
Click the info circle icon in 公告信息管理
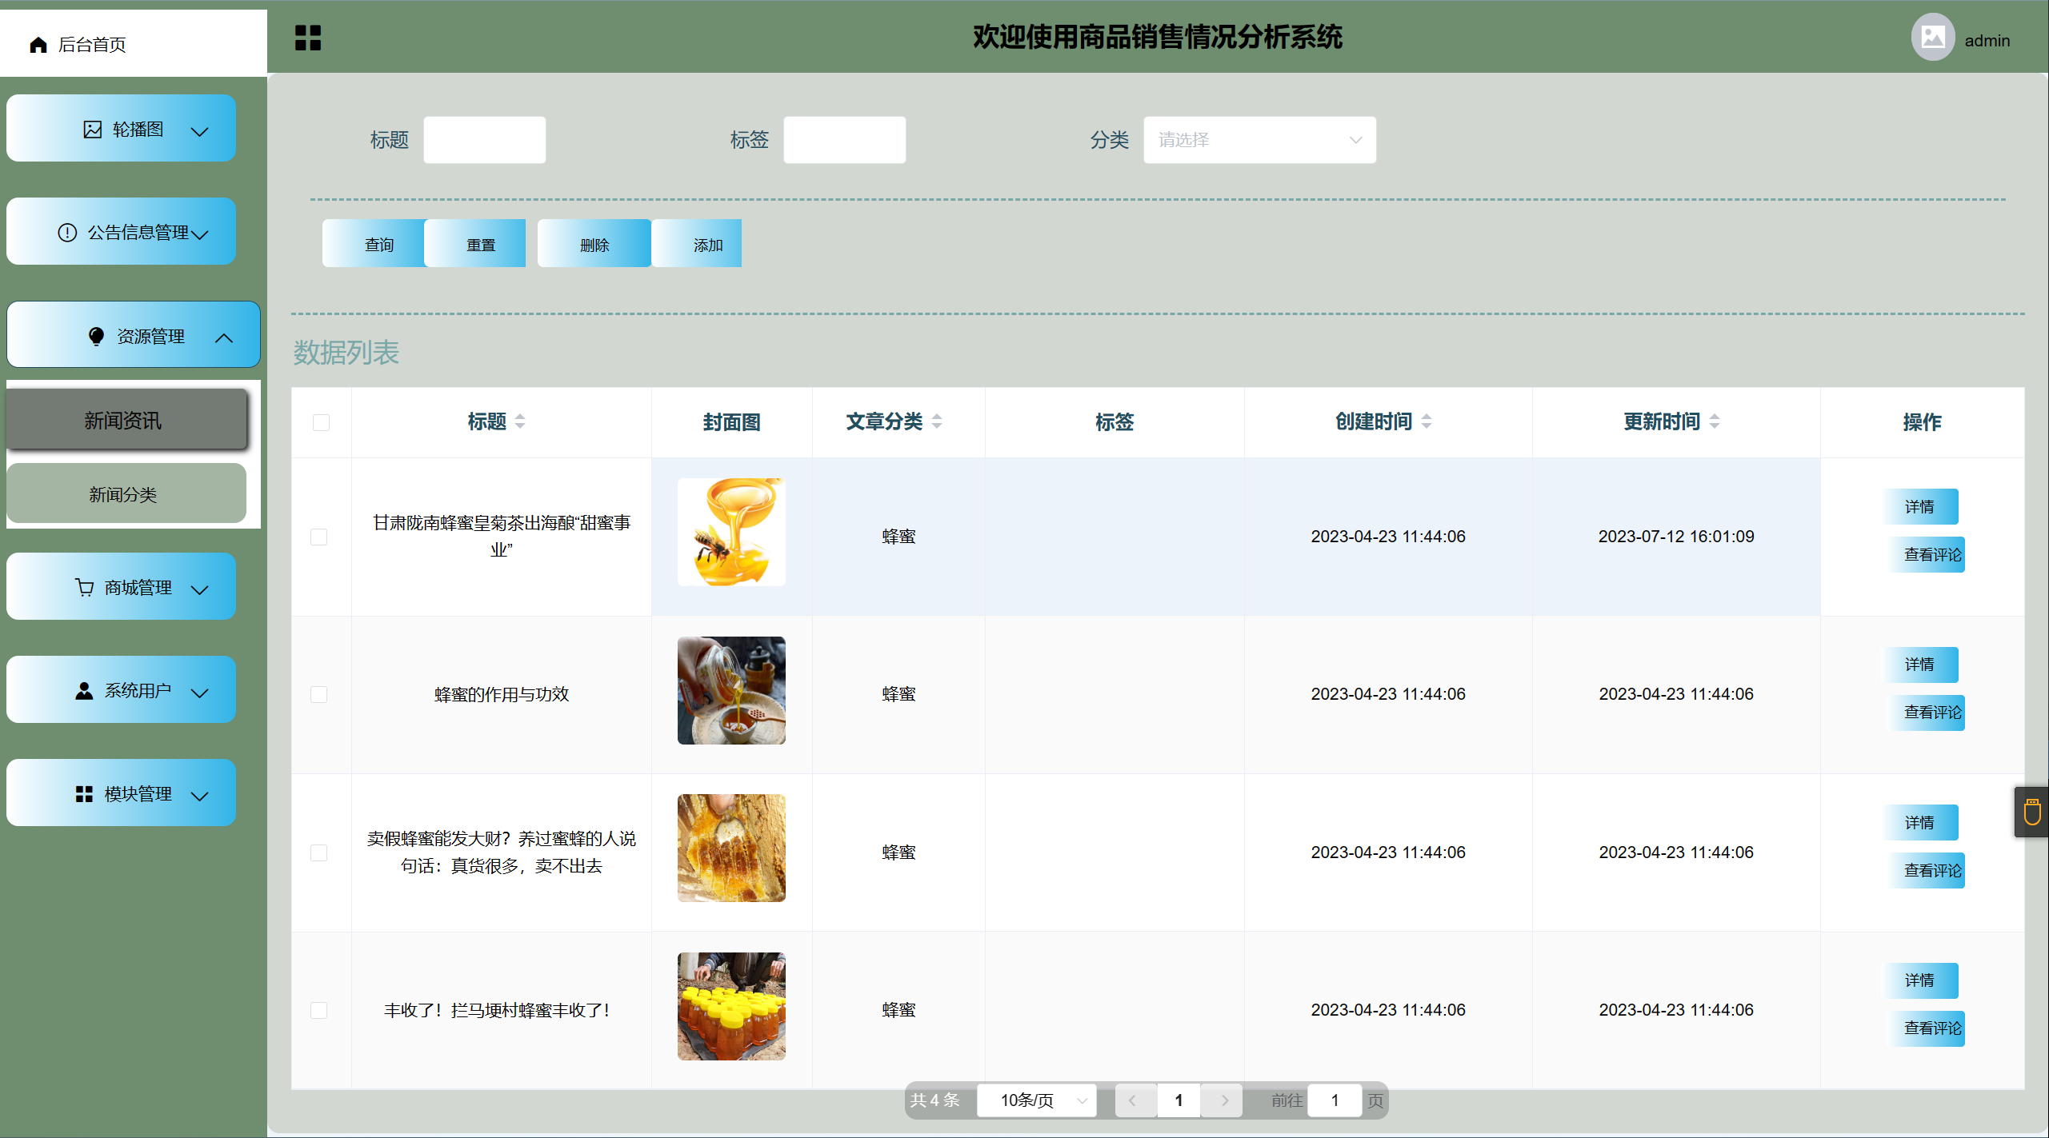67,233
